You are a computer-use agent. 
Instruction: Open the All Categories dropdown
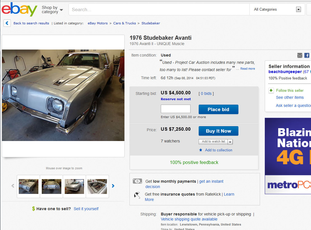point(298,10)
